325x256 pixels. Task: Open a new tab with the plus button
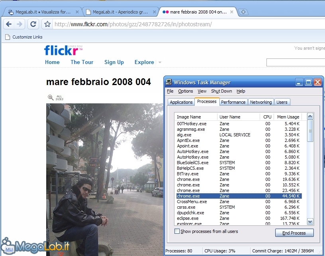pos(244,12)
